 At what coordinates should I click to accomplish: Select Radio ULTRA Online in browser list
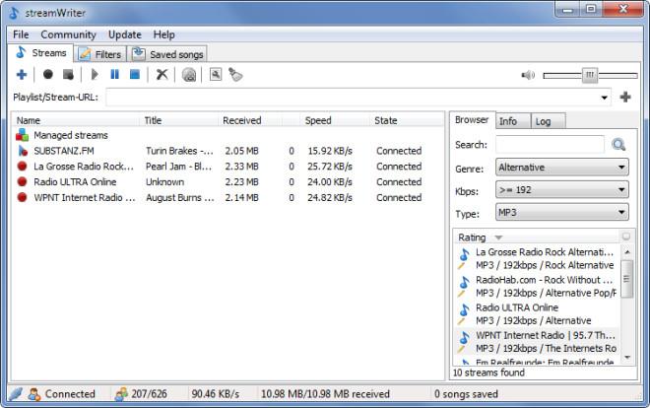coord(538,313)
